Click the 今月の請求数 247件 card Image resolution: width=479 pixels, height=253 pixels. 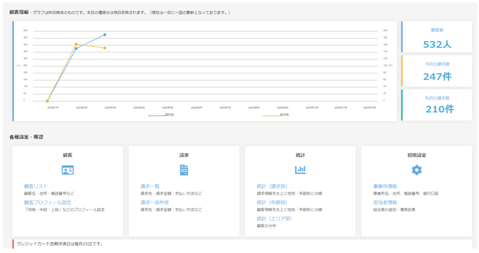click(x=437, y=71)
